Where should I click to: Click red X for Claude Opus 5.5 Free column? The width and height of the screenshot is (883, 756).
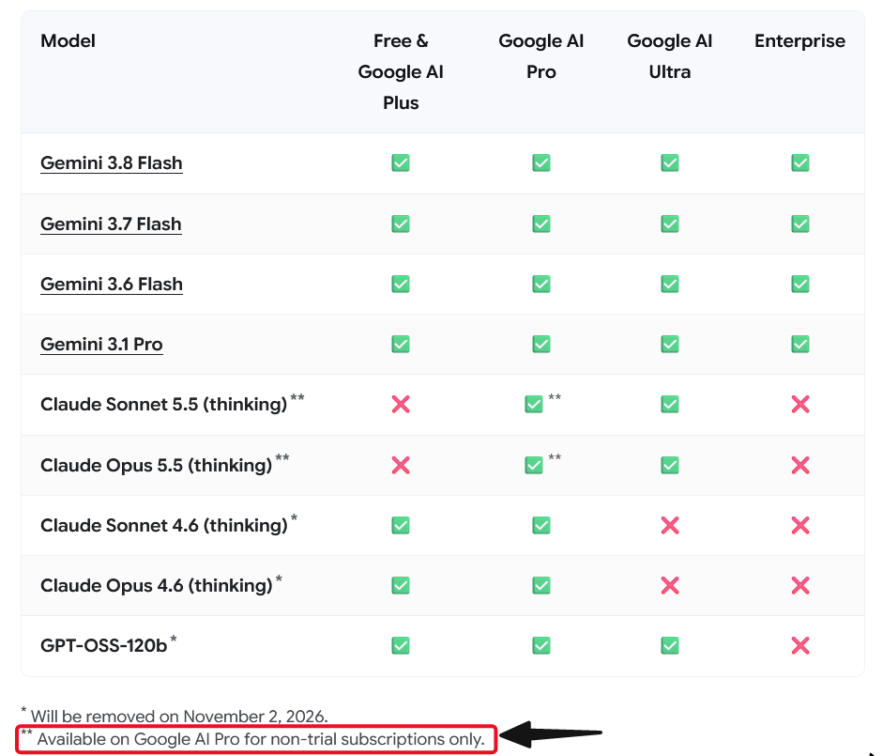coord(401,465)
